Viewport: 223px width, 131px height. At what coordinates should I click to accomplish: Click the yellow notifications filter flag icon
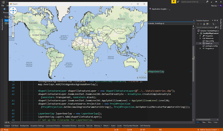click(174, 2)
